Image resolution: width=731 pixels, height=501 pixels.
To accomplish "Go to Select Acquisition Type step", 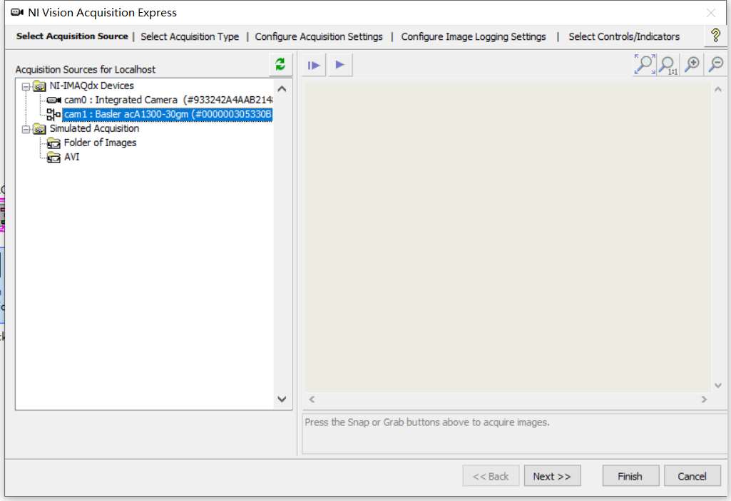I will [x=190, y=36].
